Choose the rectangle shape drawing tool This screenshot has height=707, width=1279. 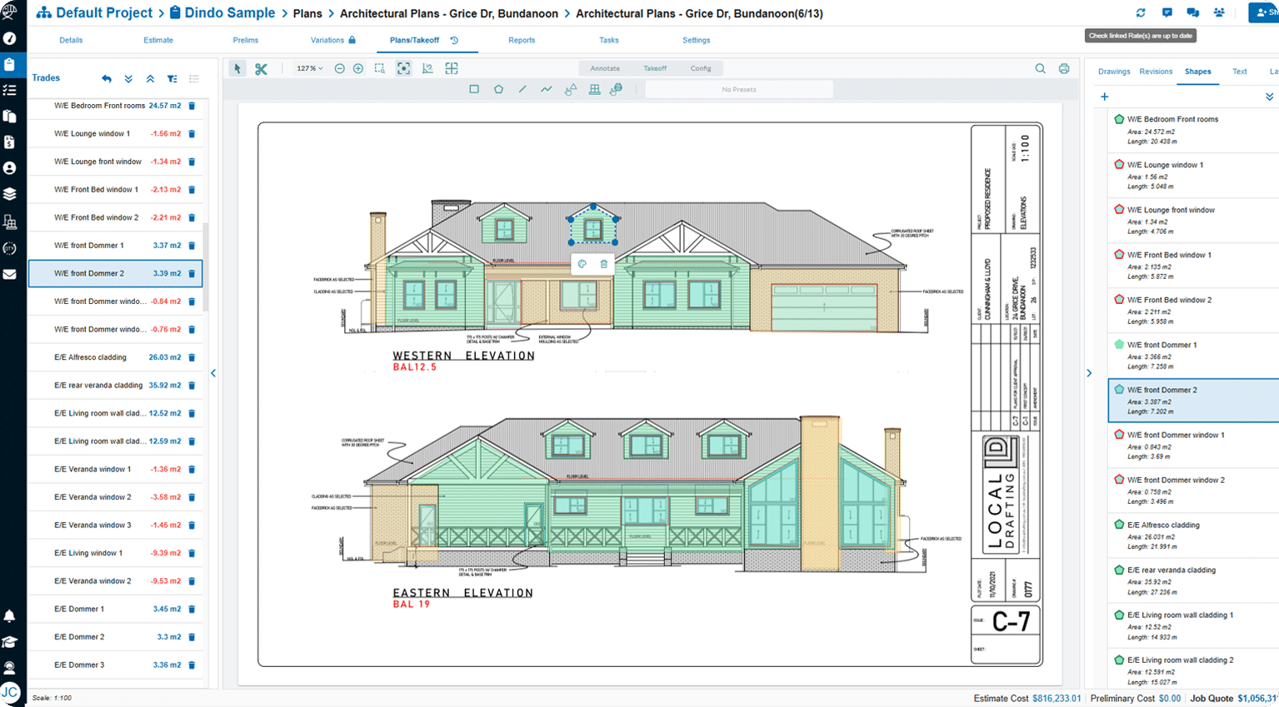[x=474, y=89]
